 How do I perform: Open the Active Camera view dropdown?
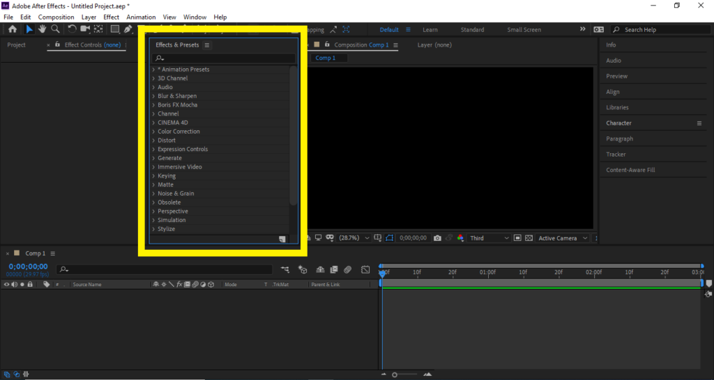pyautogui.click(x=562, y=238)
